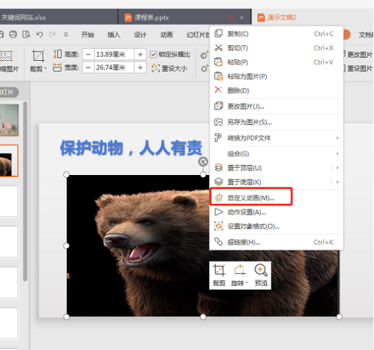Open the Insert (插入) ribbon tab
This screenshot has height=350, width=374.
(114, 35)
